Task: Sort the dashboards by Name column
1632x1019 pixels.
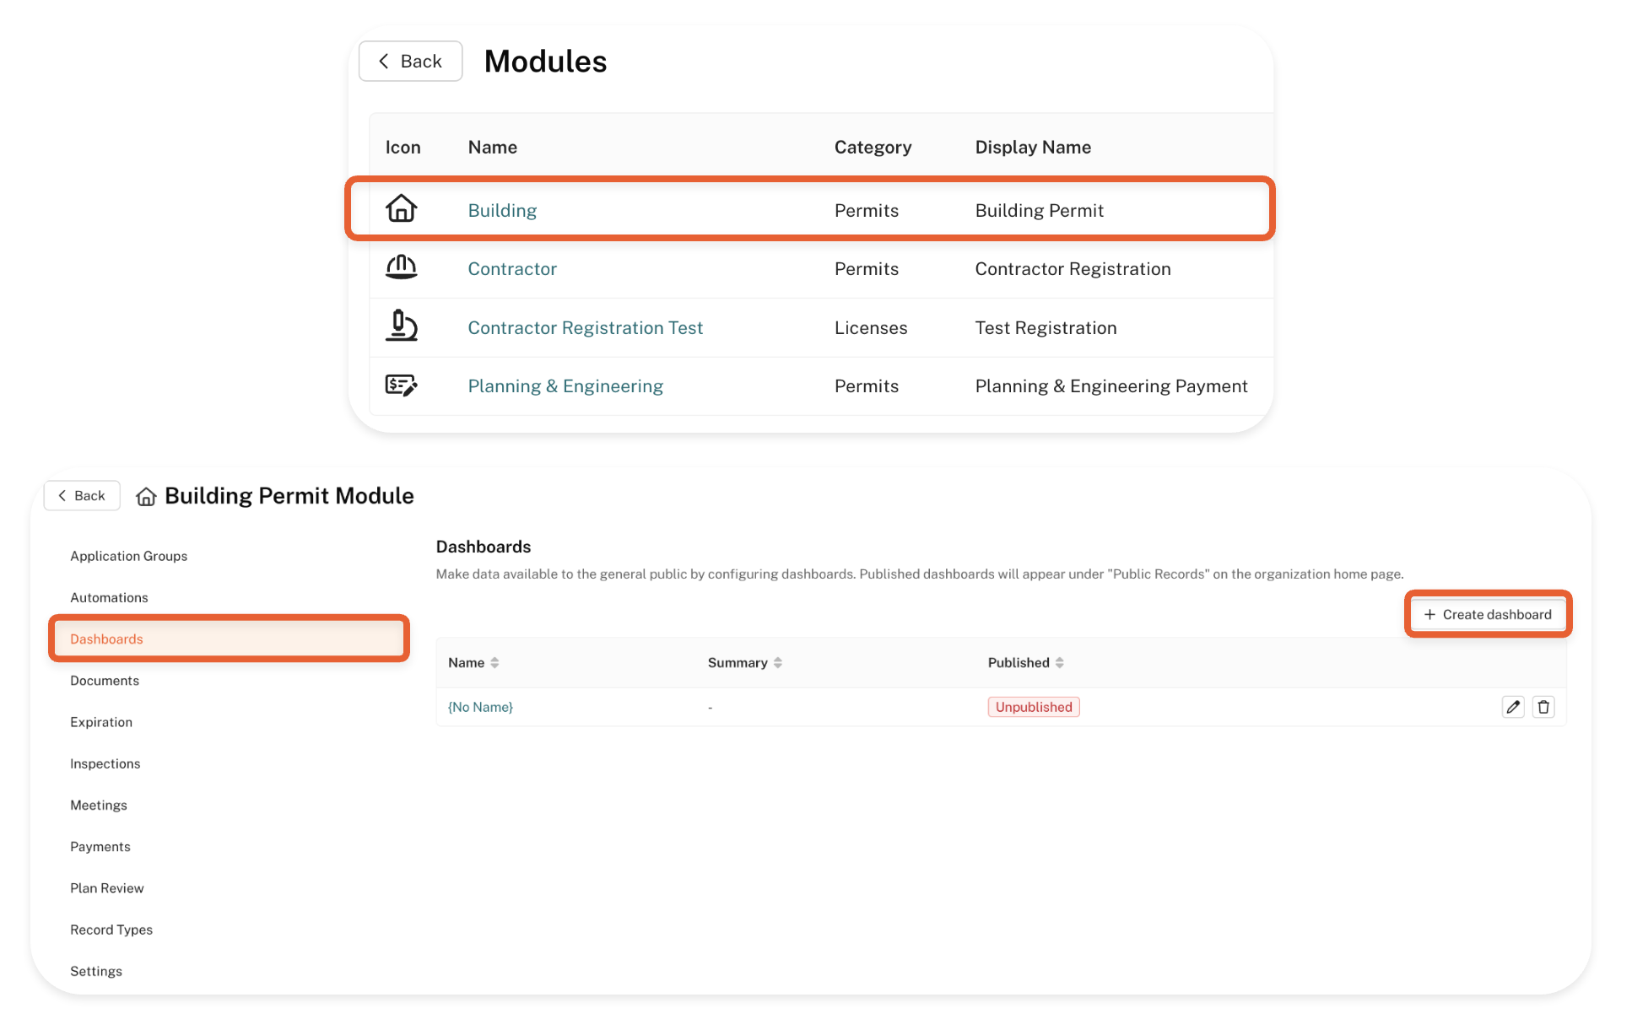Action: (494, 663)
